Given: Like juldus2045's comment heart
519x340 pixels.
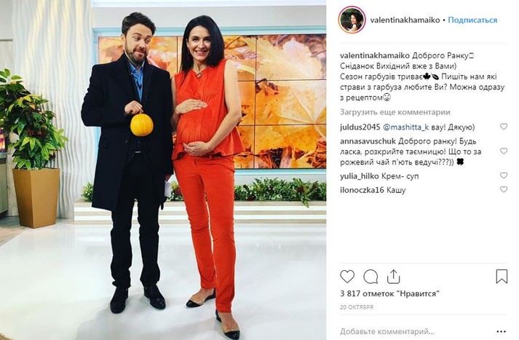Looking at the screenshot, I should click(x=504, y=127).
